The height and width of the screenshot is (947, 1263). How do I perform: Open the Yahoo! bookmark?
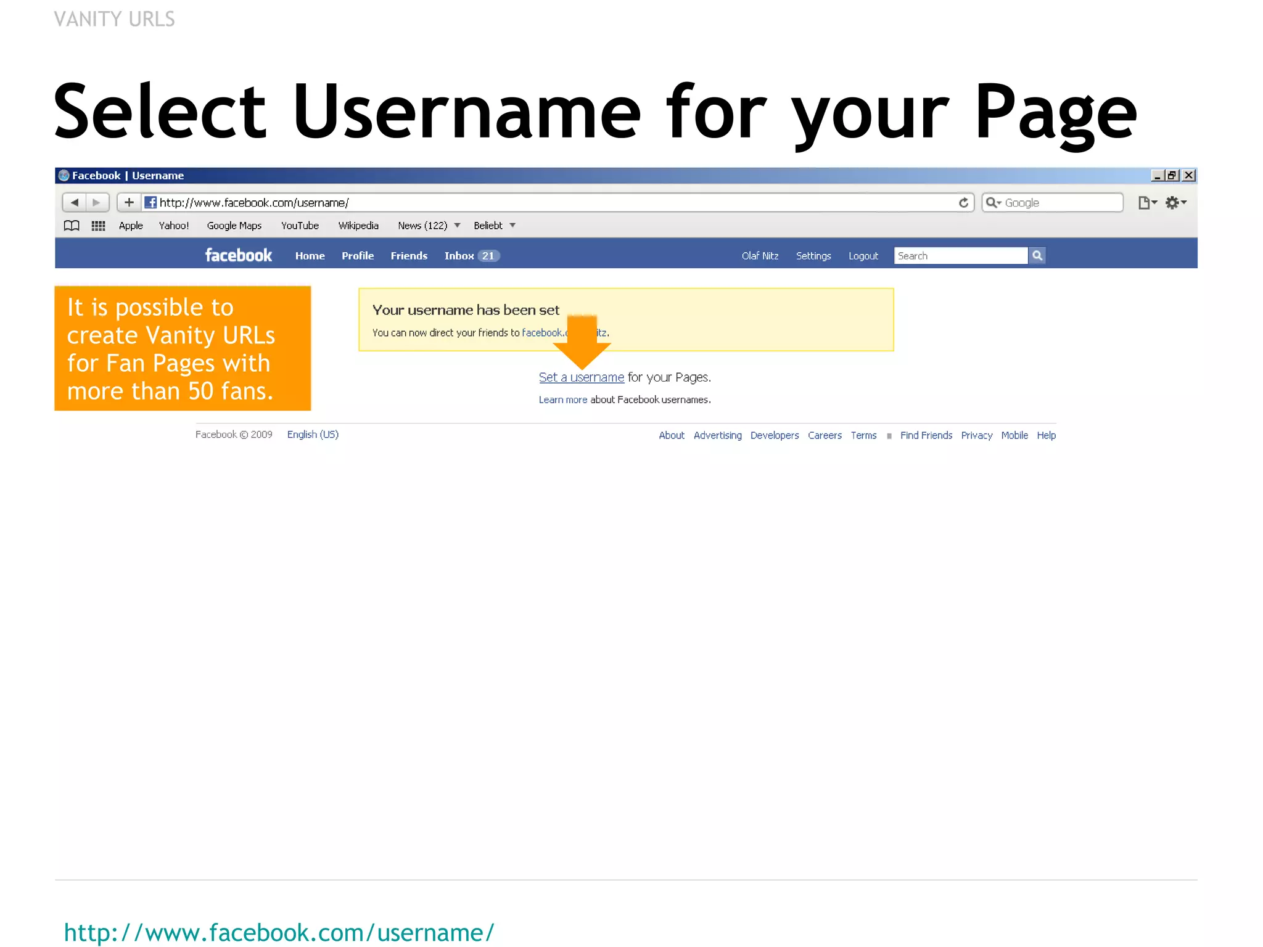(174, 226)
